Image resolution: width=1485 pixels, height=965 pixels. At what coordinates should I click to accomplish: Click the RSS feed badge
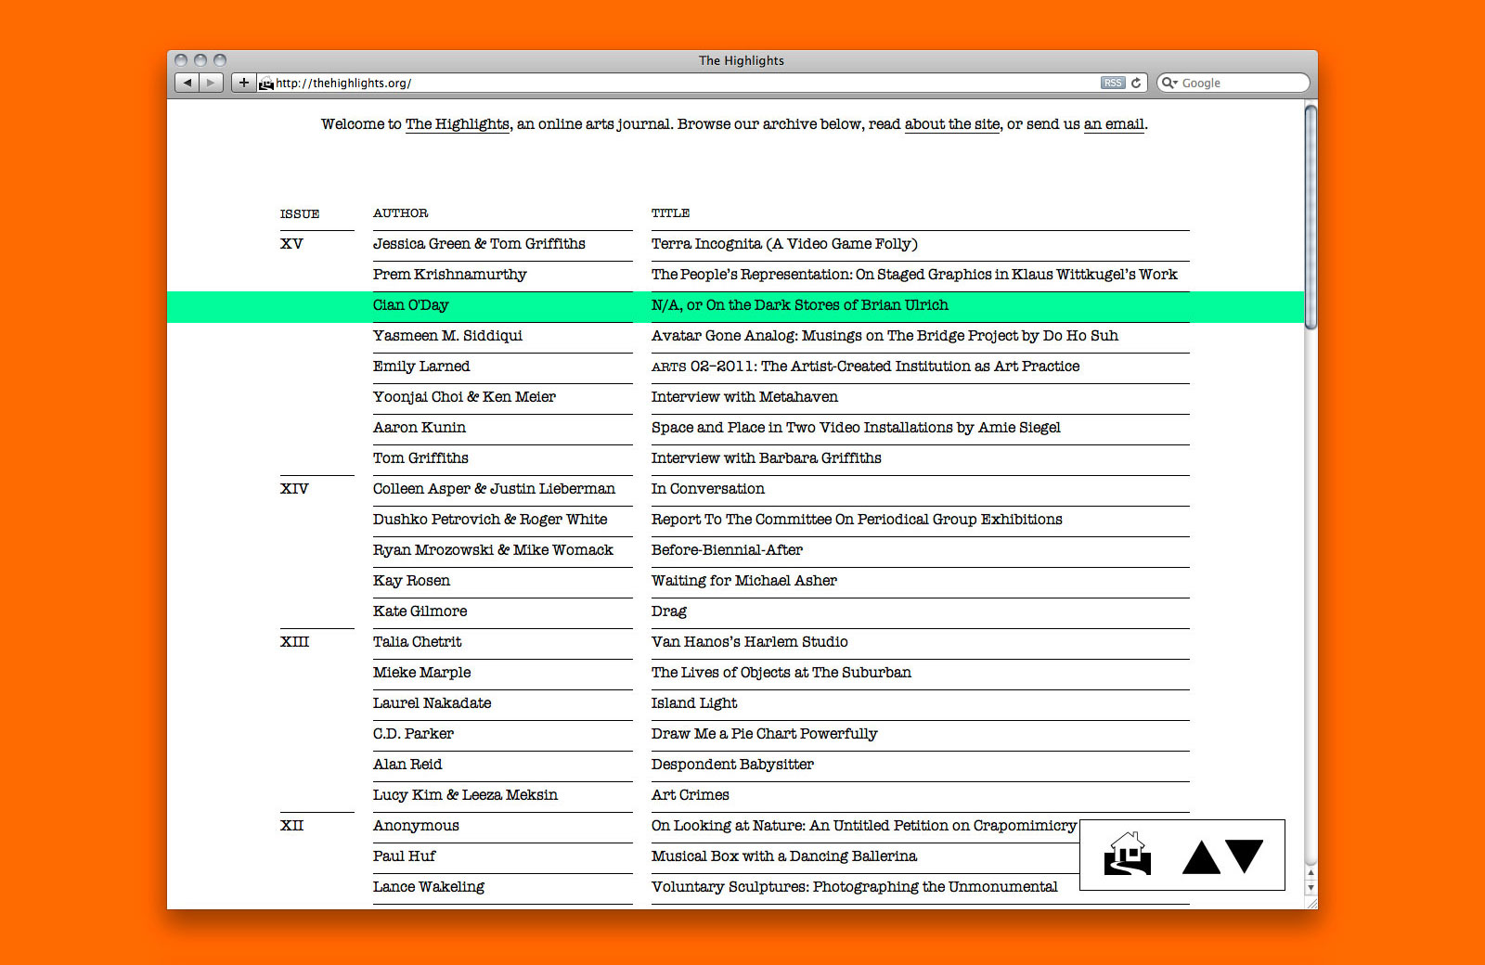coord(1113,83)
